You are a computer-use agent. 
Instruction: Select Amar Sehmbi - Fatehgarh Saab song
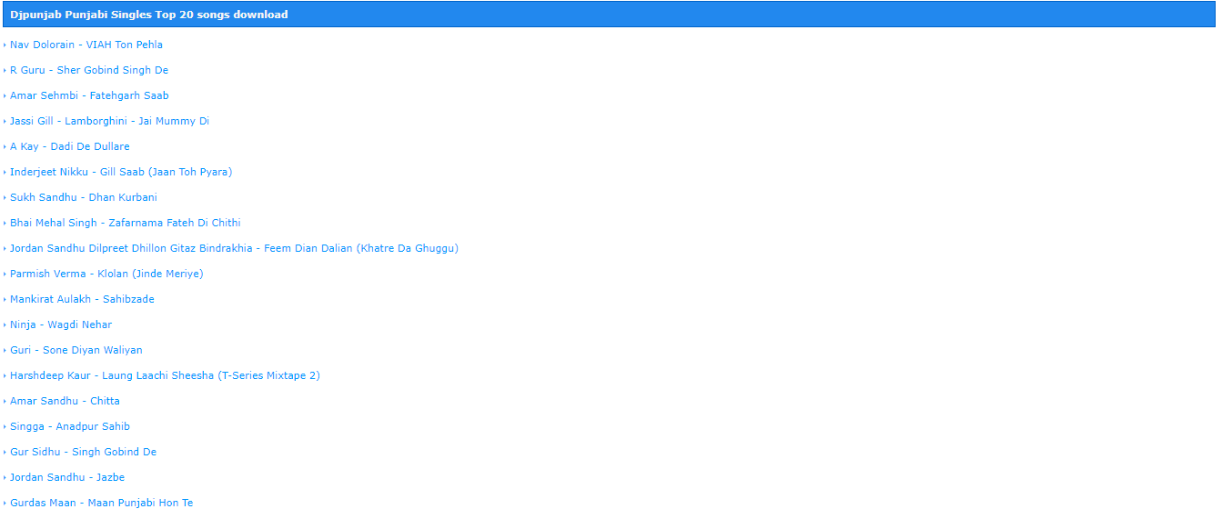pos(89,95)
